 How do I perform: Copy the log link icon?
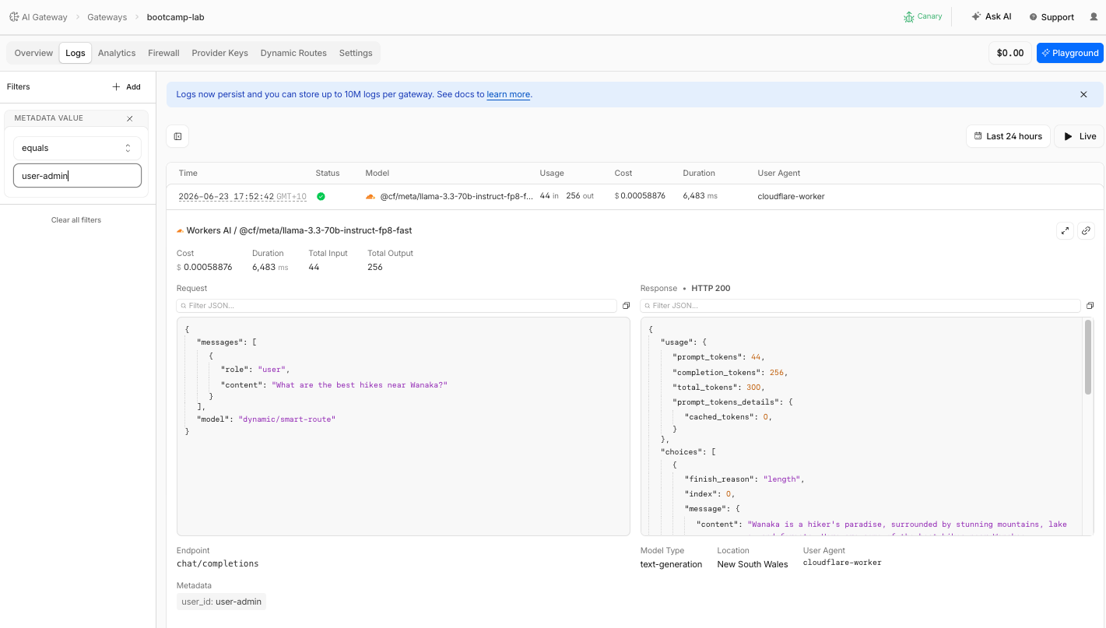tap(1087, 230)
